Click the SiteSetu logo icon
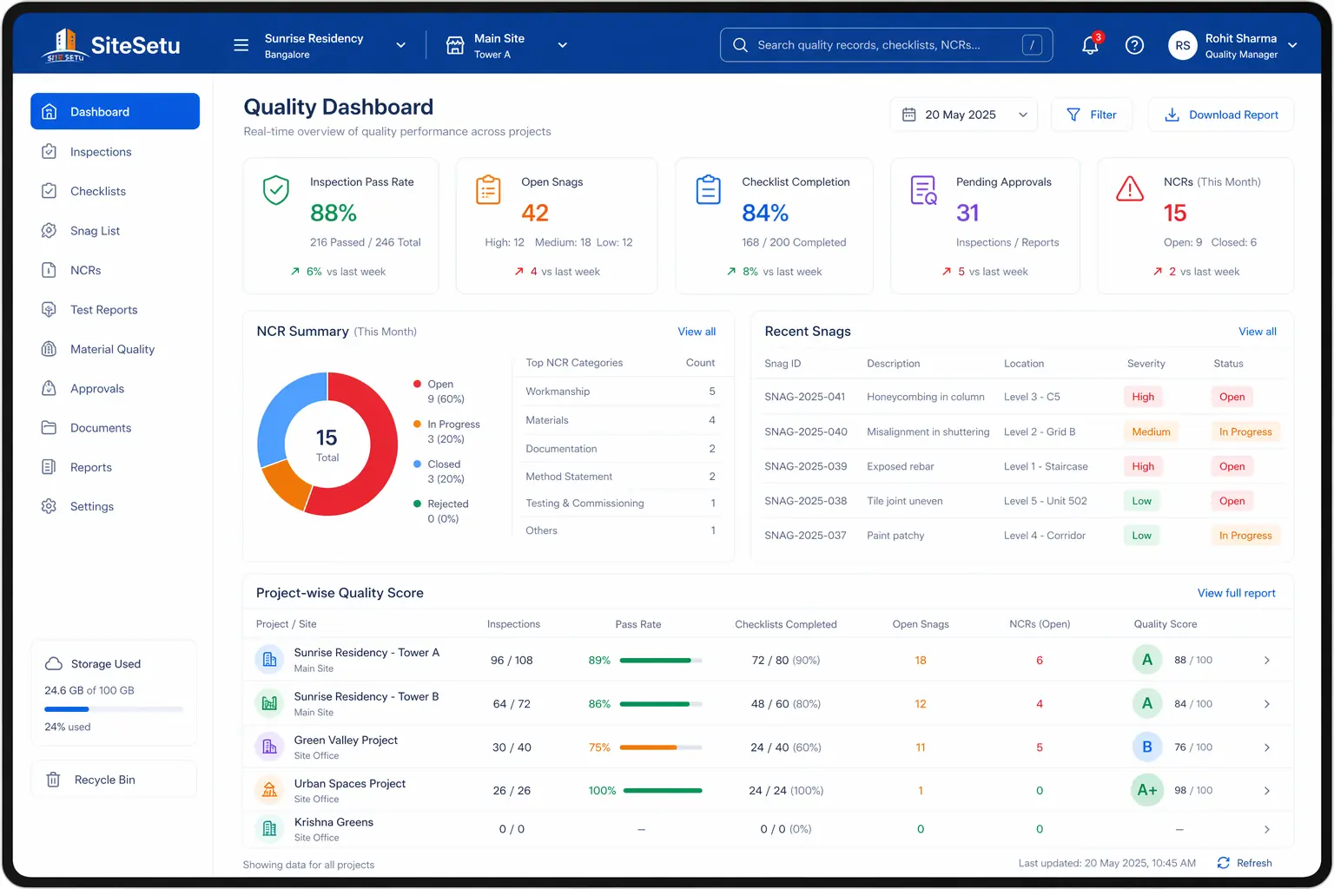This screenshot has height=889, width=1334. tap(65, 44)
